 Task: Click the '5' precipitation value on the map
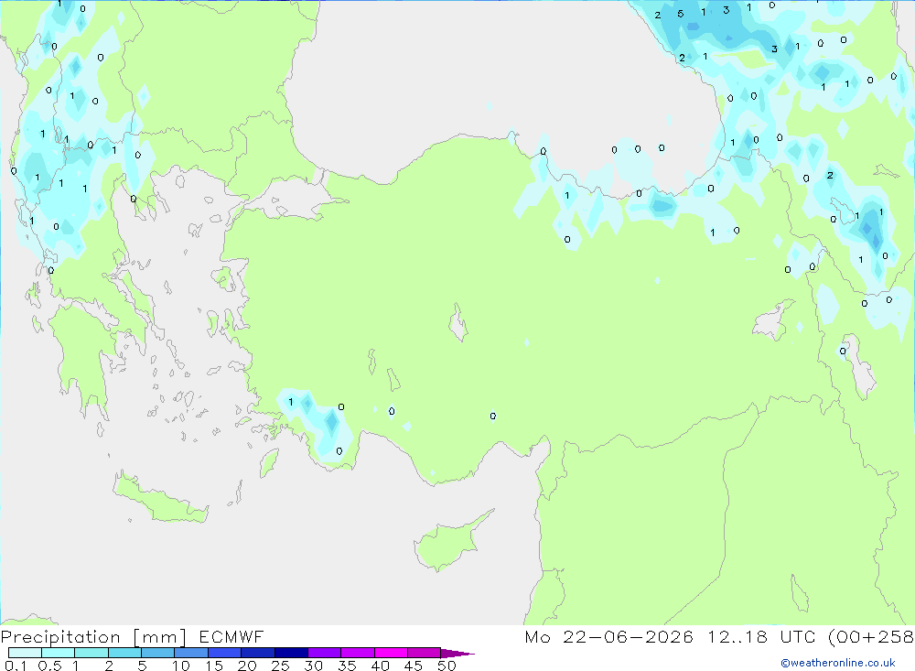pyautogui.click(x=681, y=14)
